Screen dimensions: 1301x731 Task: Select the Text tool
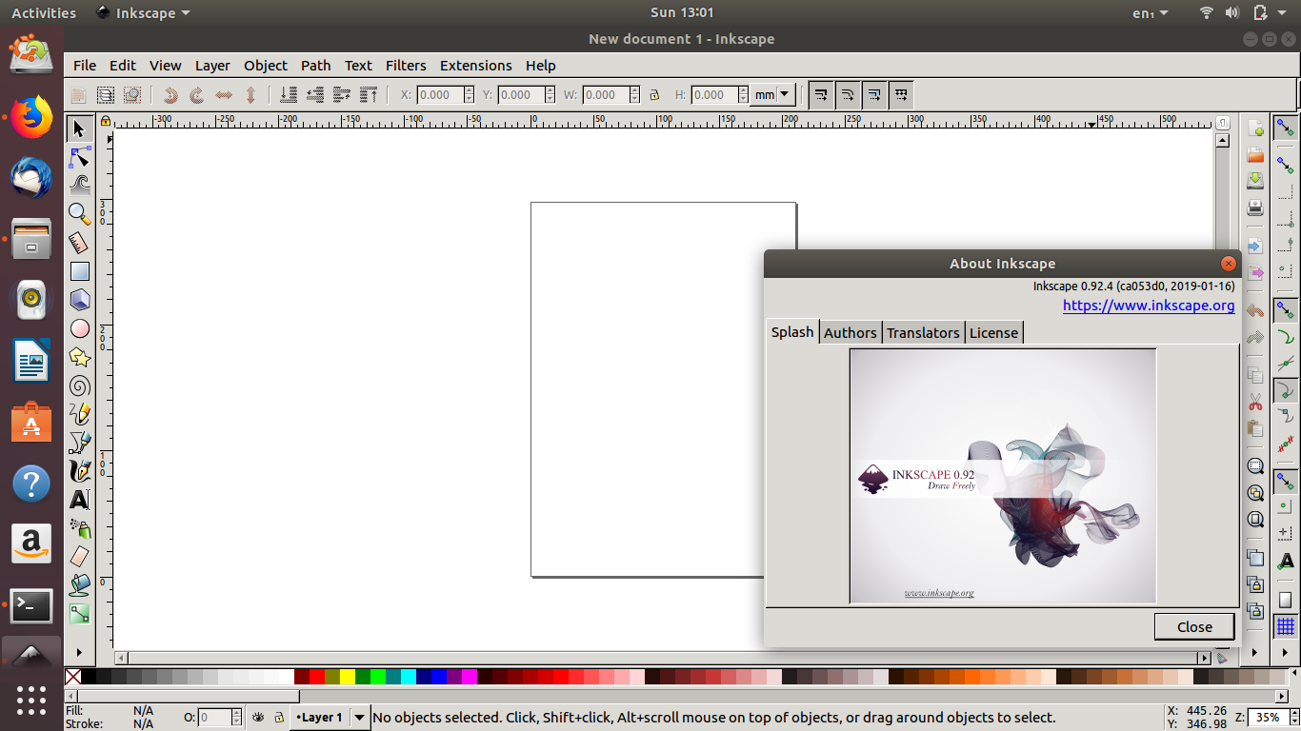tap(80, 500)
